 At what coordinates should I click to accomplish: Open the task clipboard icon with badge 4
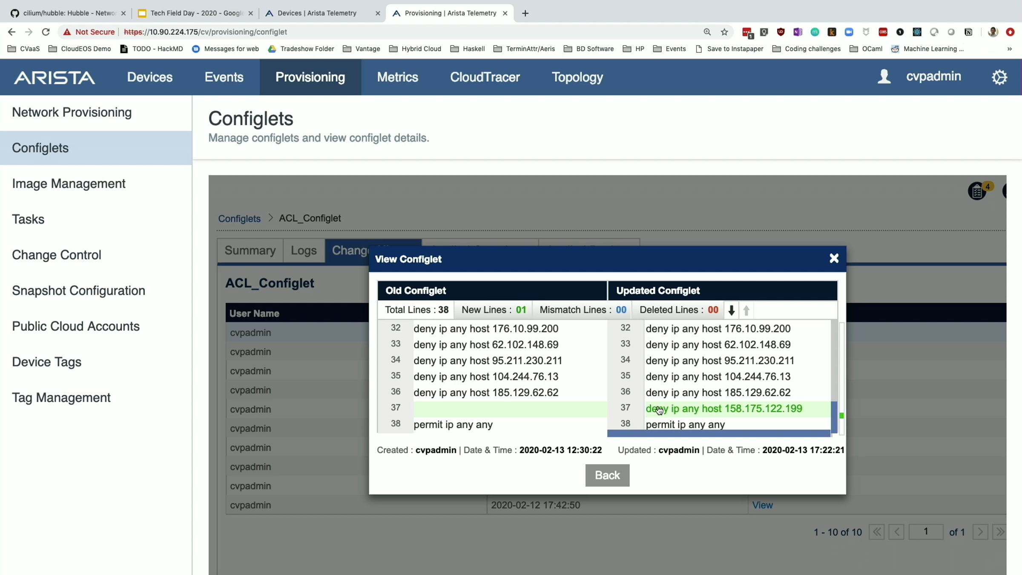point(978,191)
